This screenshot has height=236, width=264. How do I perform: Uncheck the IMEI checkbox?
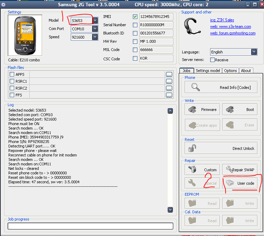pyautogui.click(x=135, y=17)
